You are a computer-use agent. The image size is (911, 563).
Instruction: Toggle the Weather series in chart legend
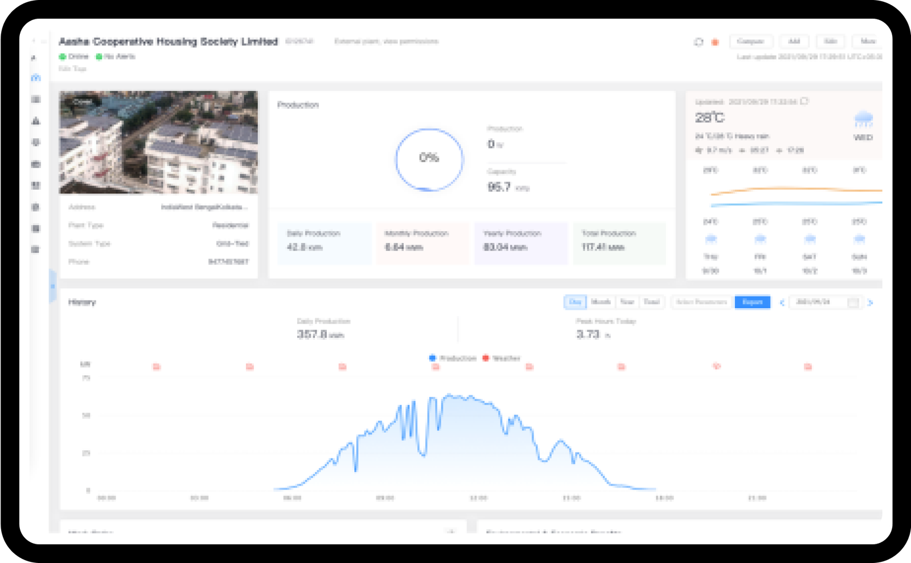tap(501, 358)
